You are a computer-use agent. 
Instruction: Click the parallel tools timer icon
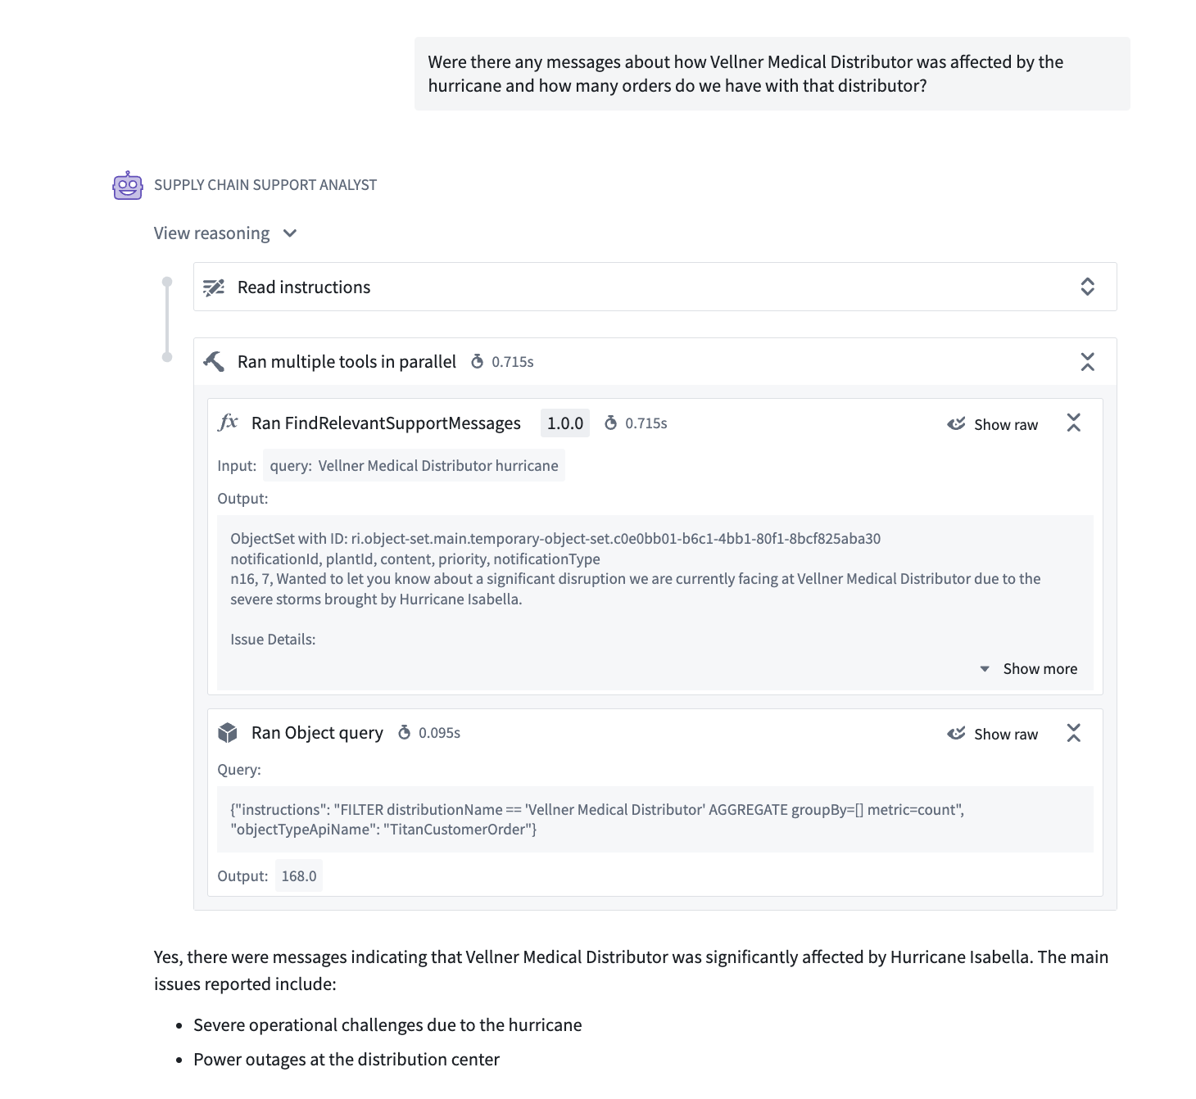[477, 362]
